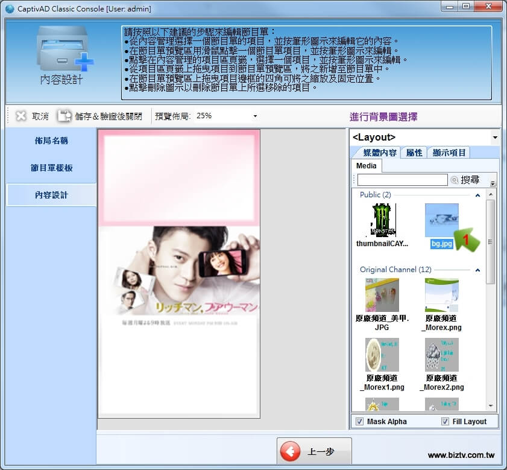507x470 pixels.
Task: Pick the 原廠頻道_Morex.png thumbnail
Action: pyautogui.click(x=441, y=295)
